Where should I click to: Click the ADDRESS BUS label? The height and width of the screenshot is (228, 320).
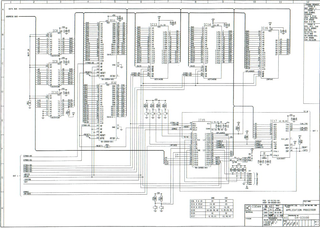click(x=12, y=16)
